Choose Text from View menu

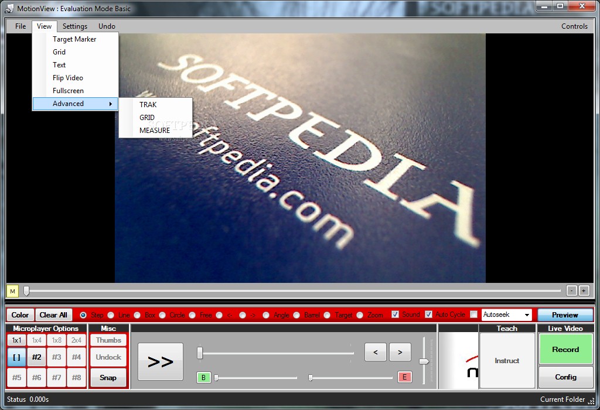[76, 65]
